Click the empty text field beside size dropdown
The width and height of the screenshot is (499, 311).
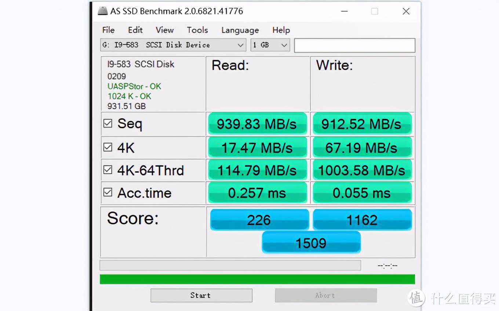pyautogui.click(x=354, y=45)
